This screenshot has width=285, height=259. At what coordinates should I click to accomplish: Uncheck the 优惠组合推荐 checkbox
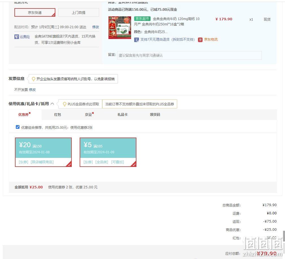tap(18, 127)
